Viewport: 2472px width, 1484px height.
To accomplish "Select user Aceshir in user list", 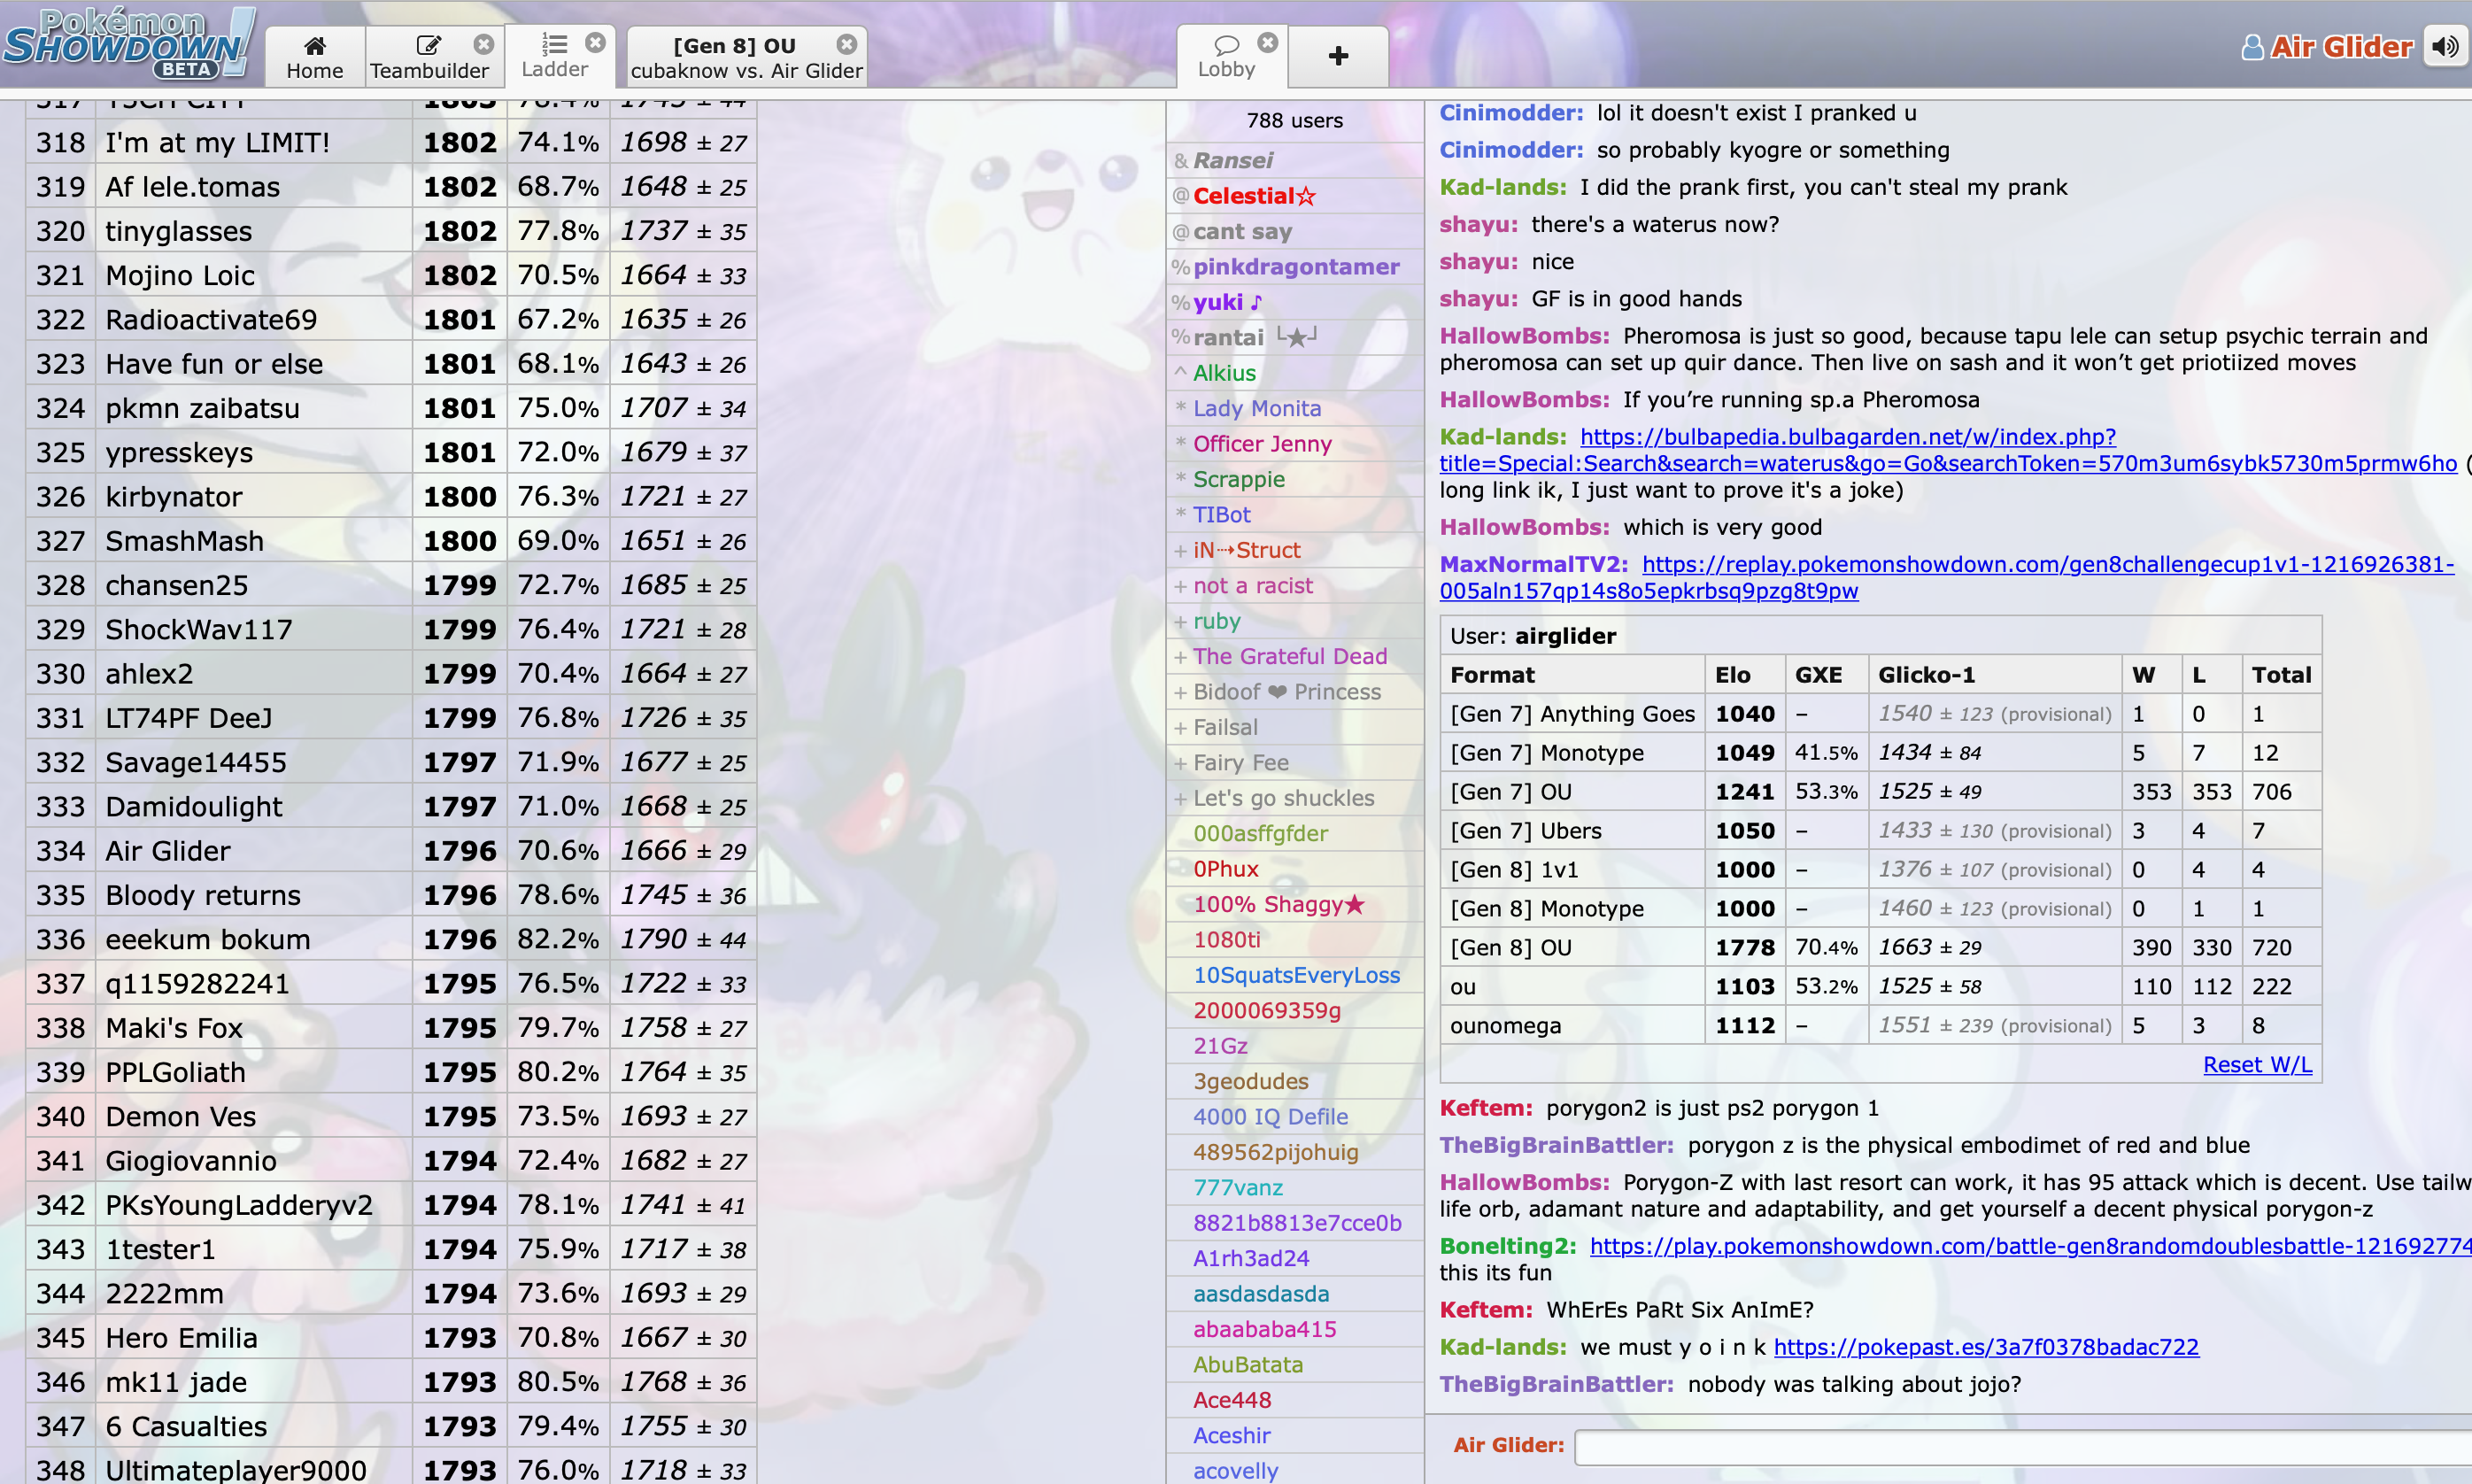I will pyautogui.click(x=1296, y=1436).
